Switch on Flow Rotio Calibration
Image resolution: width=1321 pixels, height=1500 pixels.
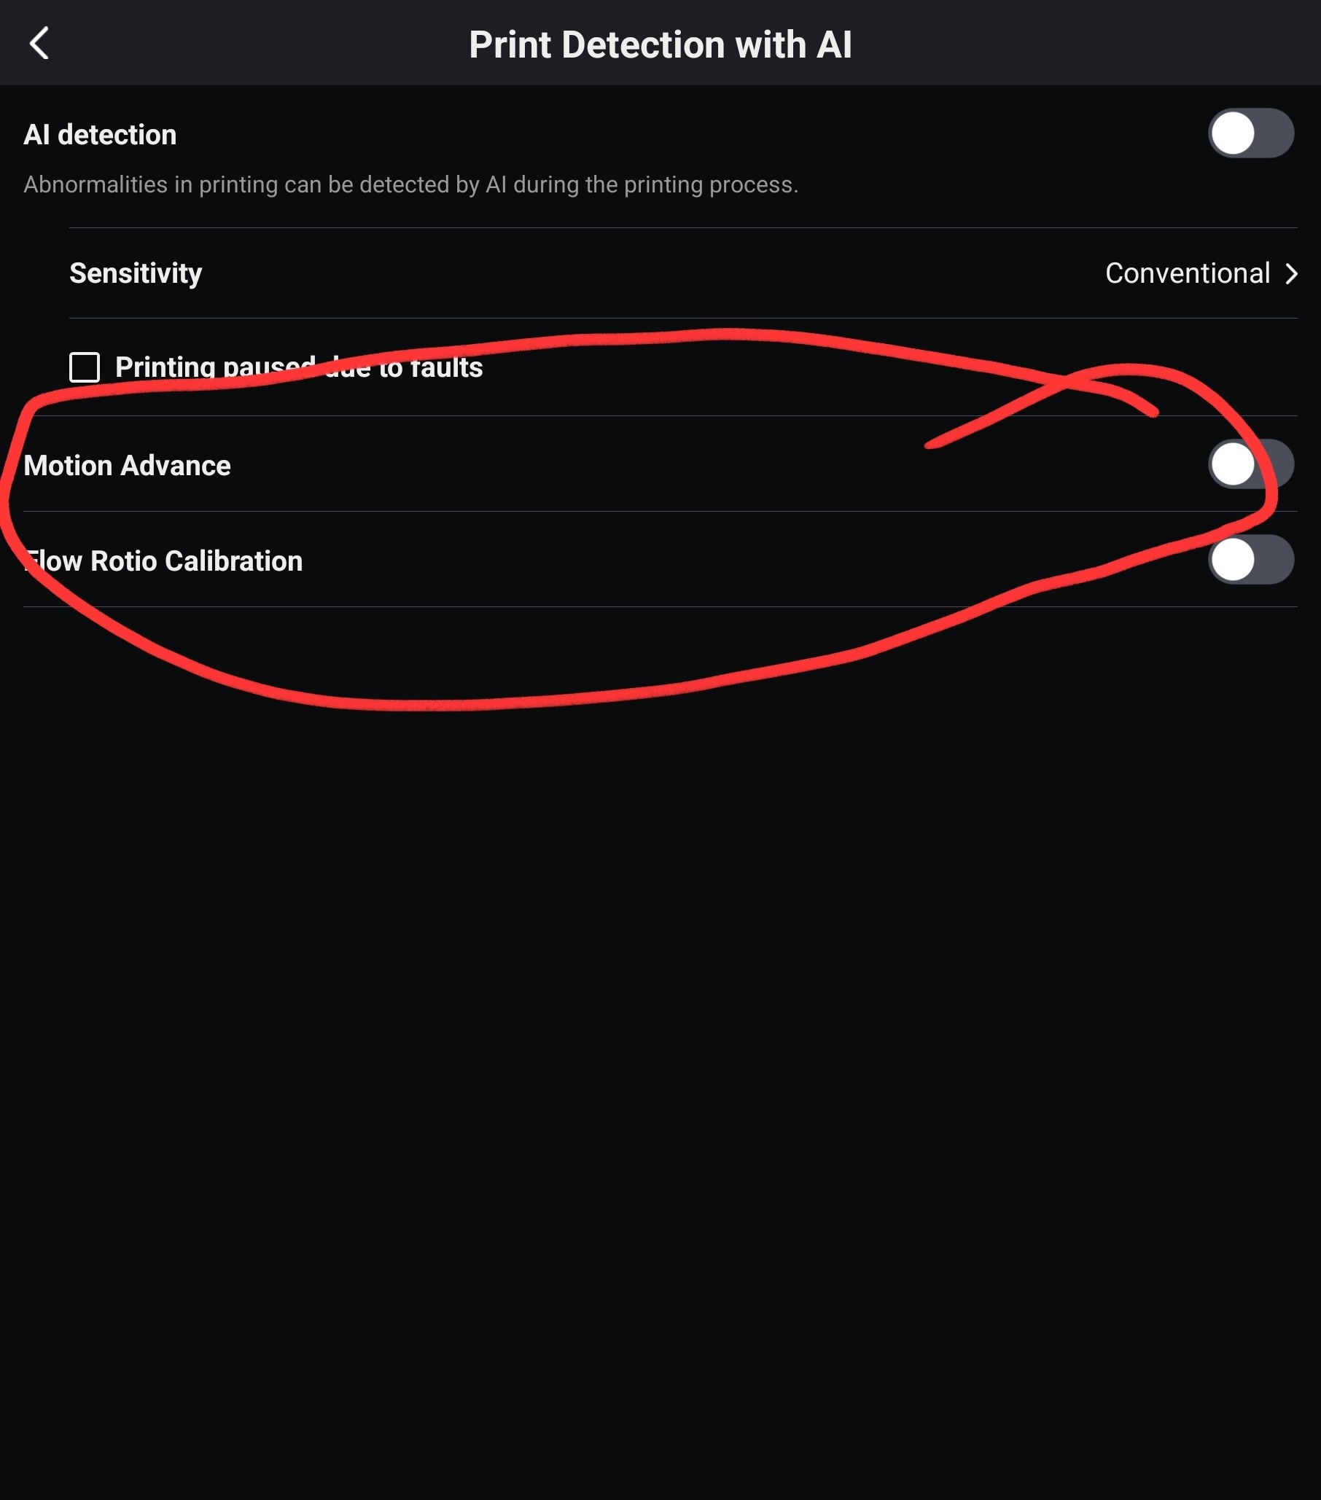coord(1250,560)
